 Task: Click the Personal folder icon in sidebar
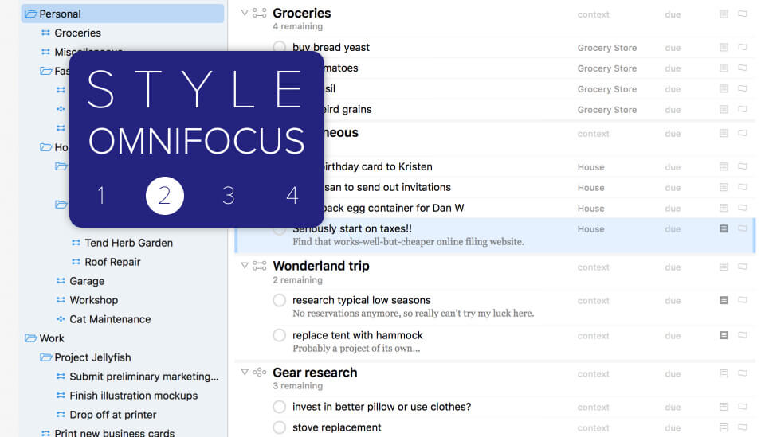coord(31,14)
